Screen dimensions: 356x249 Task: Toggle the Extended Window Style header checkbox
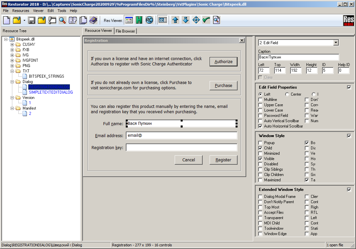click(x=349, y=190)
